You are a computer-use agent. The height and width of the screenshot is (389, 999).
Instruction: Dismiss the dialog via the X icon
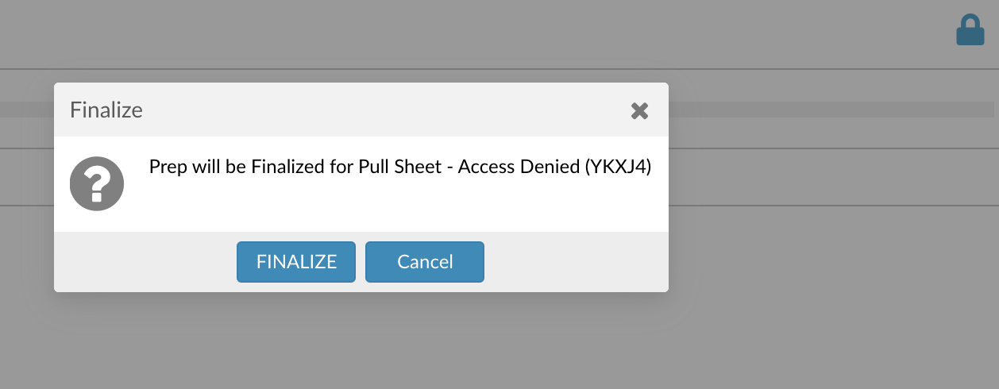639,110
